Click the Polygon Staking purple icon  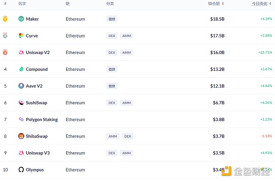(x=21, y=119)
